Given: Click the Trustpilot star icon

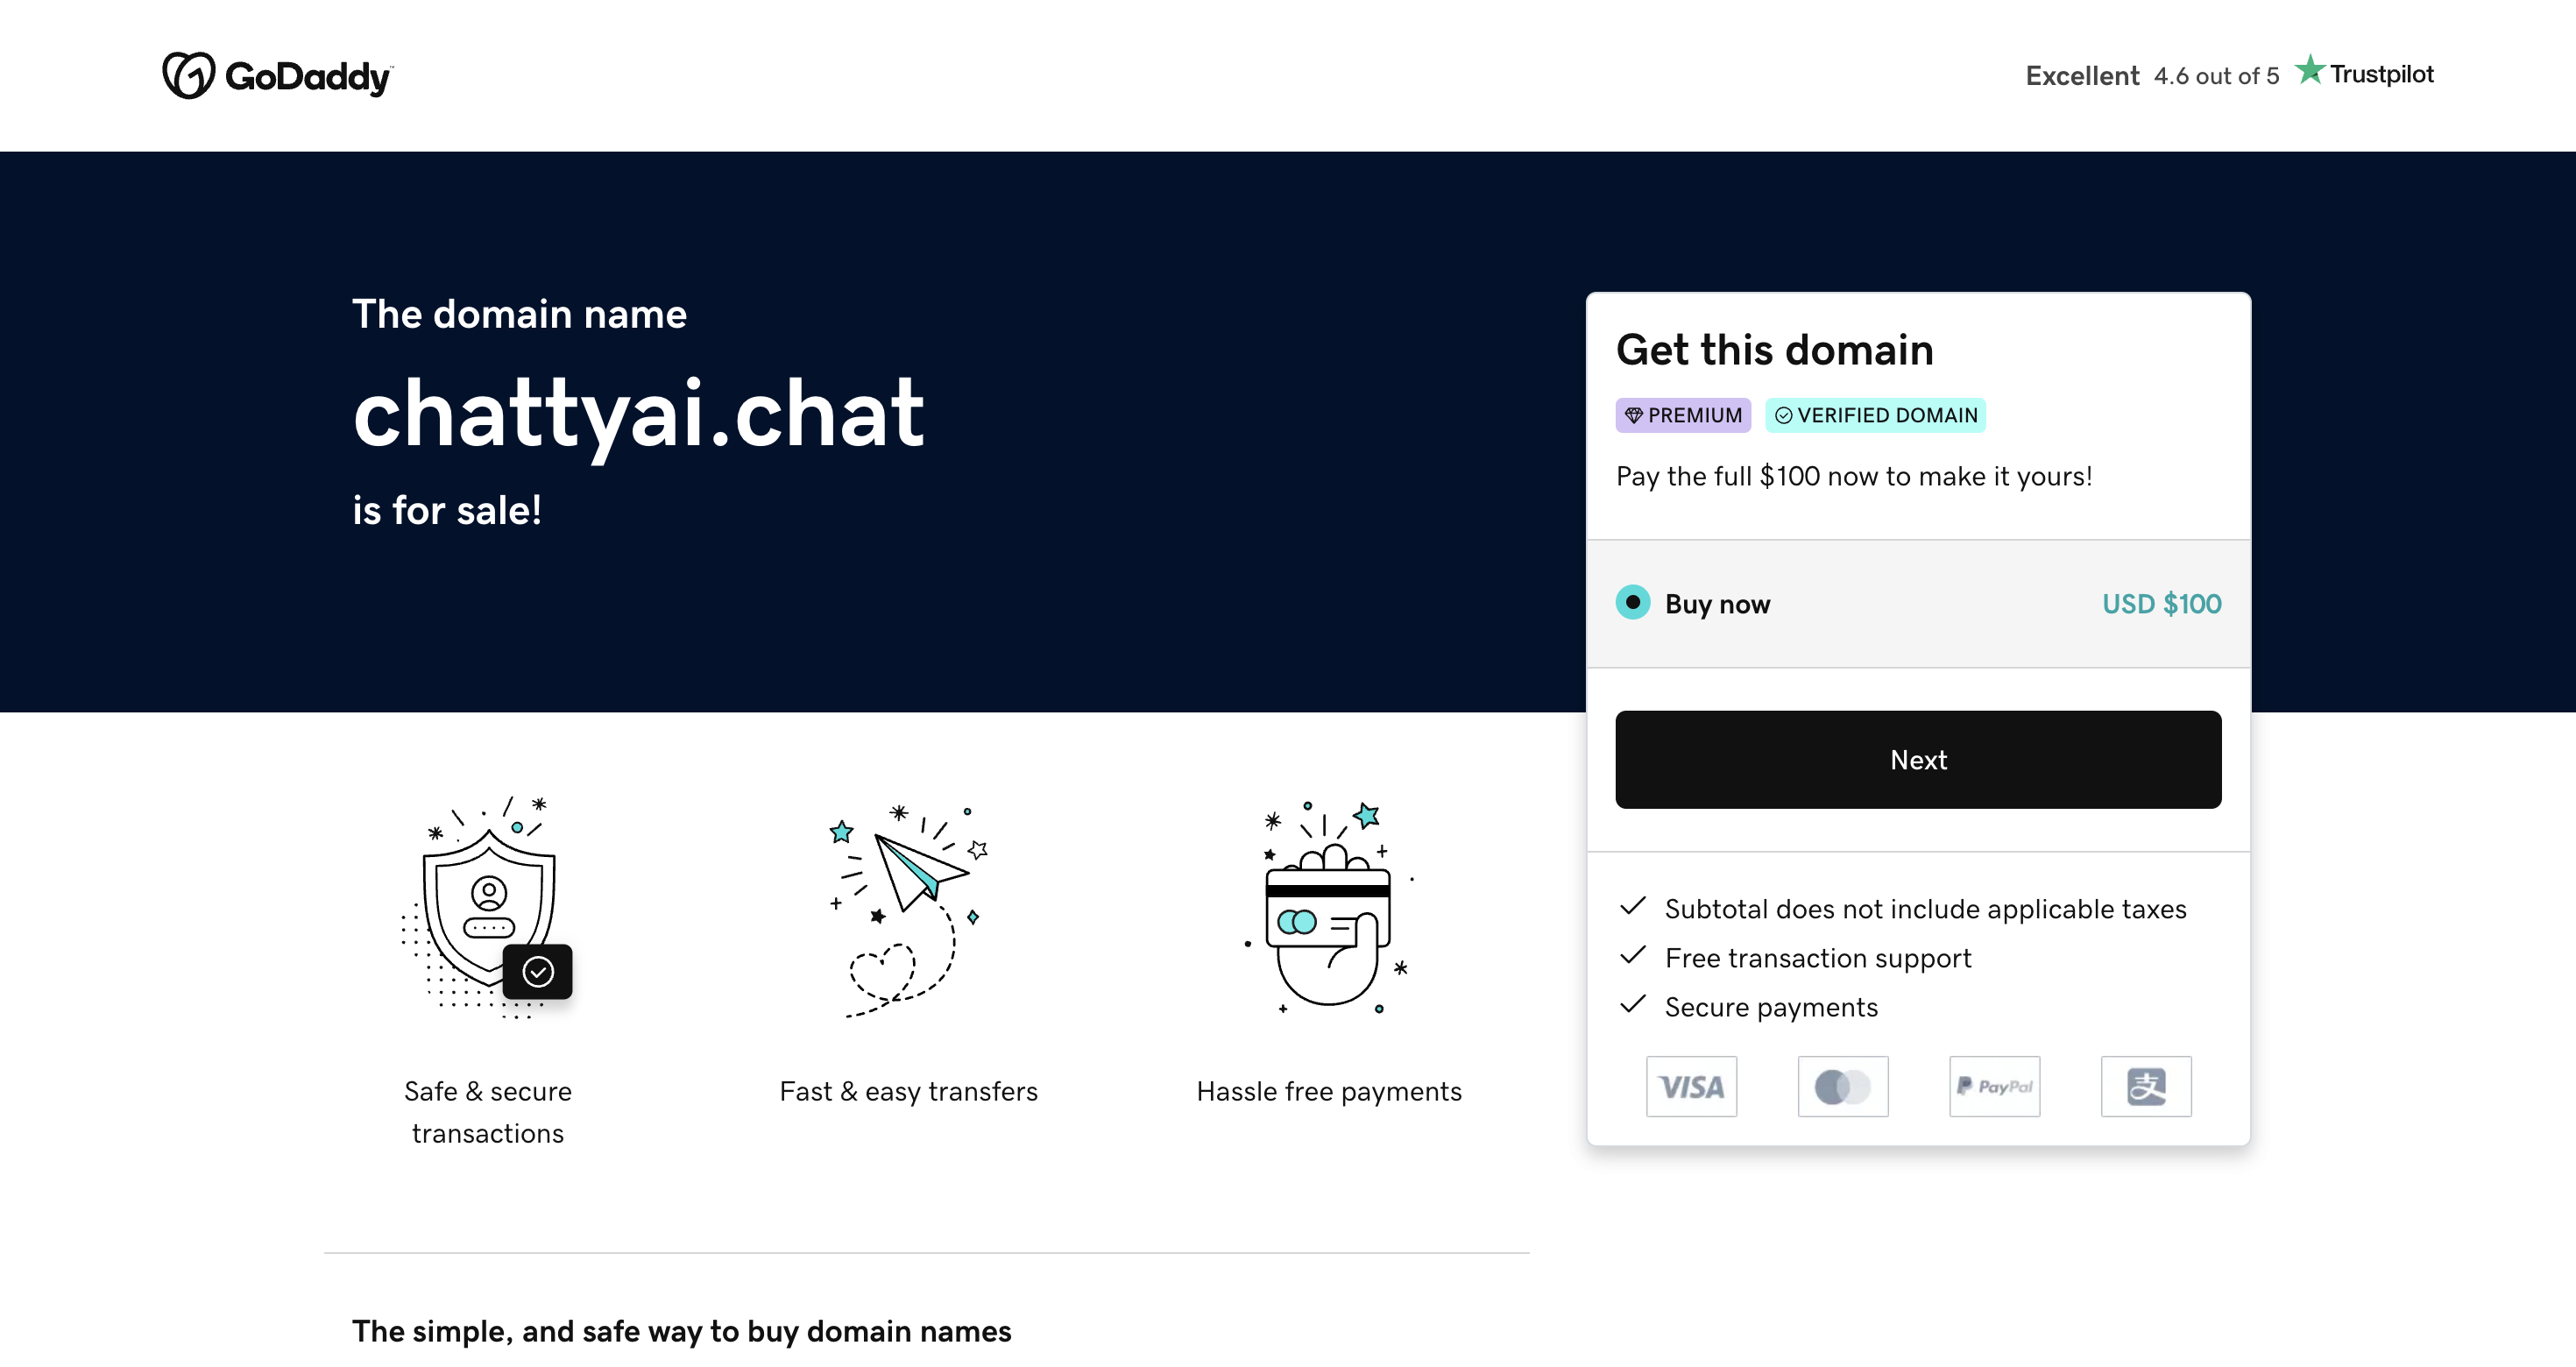Looking at the screenshot, I should click(x=2310, y=71).
